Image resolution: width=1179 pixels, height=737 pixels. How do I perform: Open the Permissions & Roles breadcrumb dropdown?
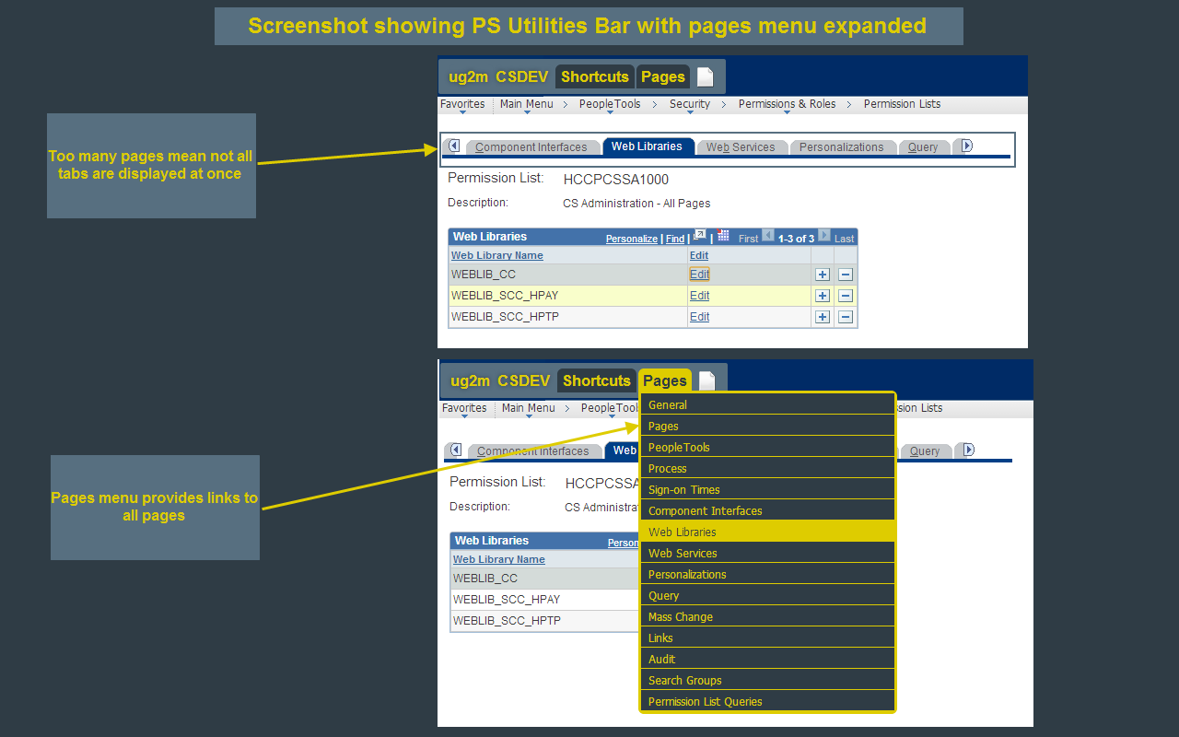[x=785, y=112]
